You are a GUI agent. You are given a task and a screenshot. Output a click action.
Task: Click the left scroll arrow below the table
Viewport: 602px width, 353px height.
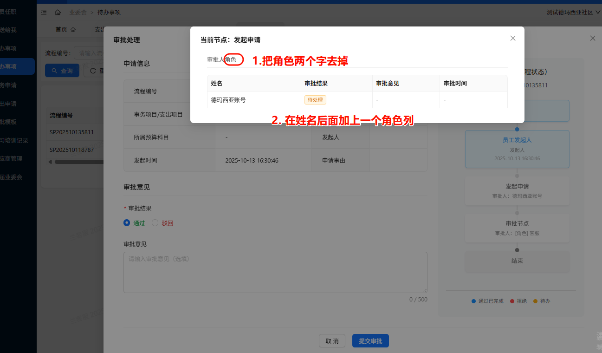(50, 161)
